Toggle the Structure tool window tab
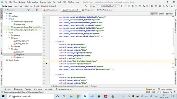Image resolution: width=177 pixels, height=99 pixels. [2, 53]
